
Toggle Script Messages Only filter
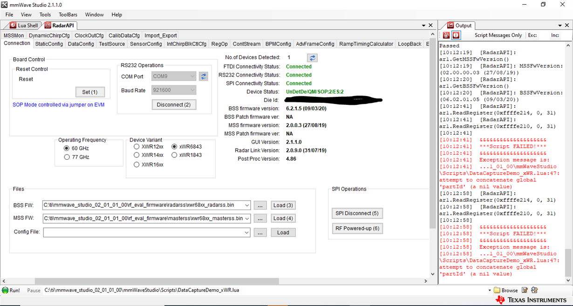coord(498,35)
